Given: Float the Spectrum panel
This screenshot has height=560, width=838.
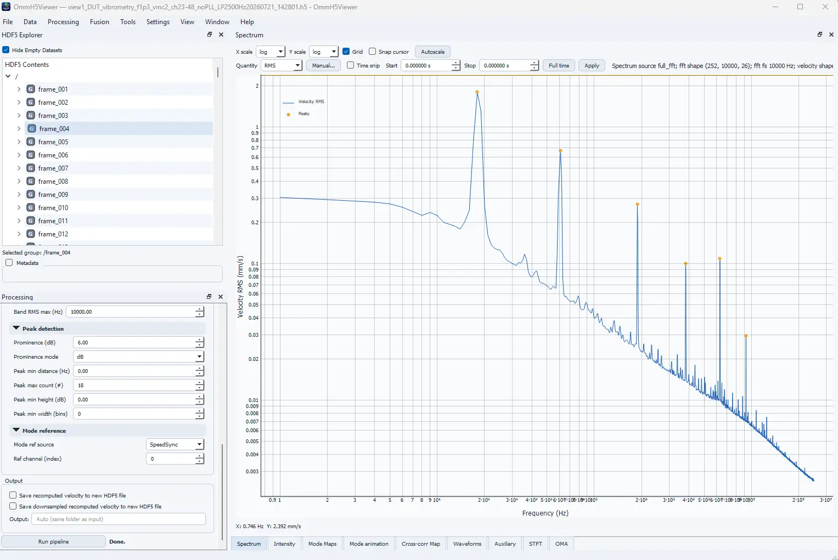Looking at the screenshot, I should [820, 35].
